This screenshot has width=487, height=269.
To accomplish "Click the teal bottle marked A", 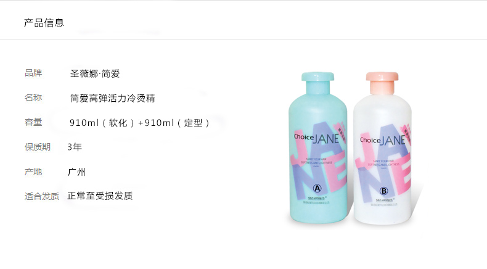I will 318,147.
